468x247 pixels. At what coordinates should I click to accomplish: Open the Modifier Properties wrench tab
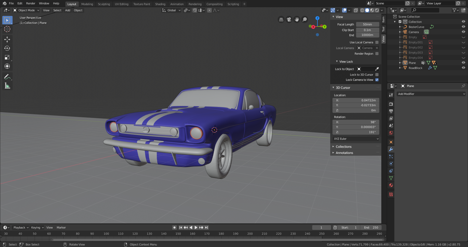coord(391,149)
